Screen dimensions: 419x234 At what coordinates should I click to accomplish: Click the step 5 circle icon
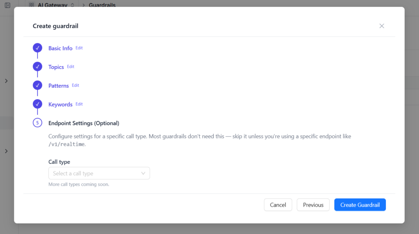click(37, 123)
